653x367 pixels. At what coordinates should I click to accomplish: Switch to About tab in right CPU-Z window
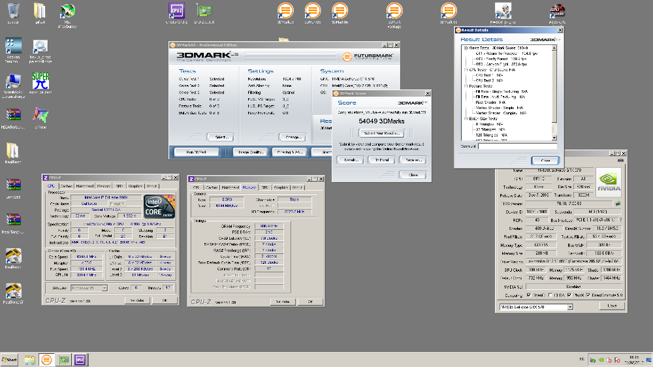click(x=297, y=187)
